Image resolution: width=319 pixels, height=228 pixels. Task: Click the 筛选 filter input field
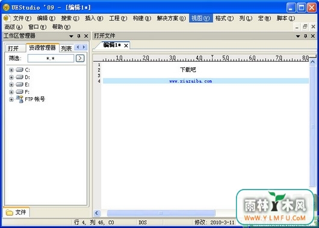[51, 58]
